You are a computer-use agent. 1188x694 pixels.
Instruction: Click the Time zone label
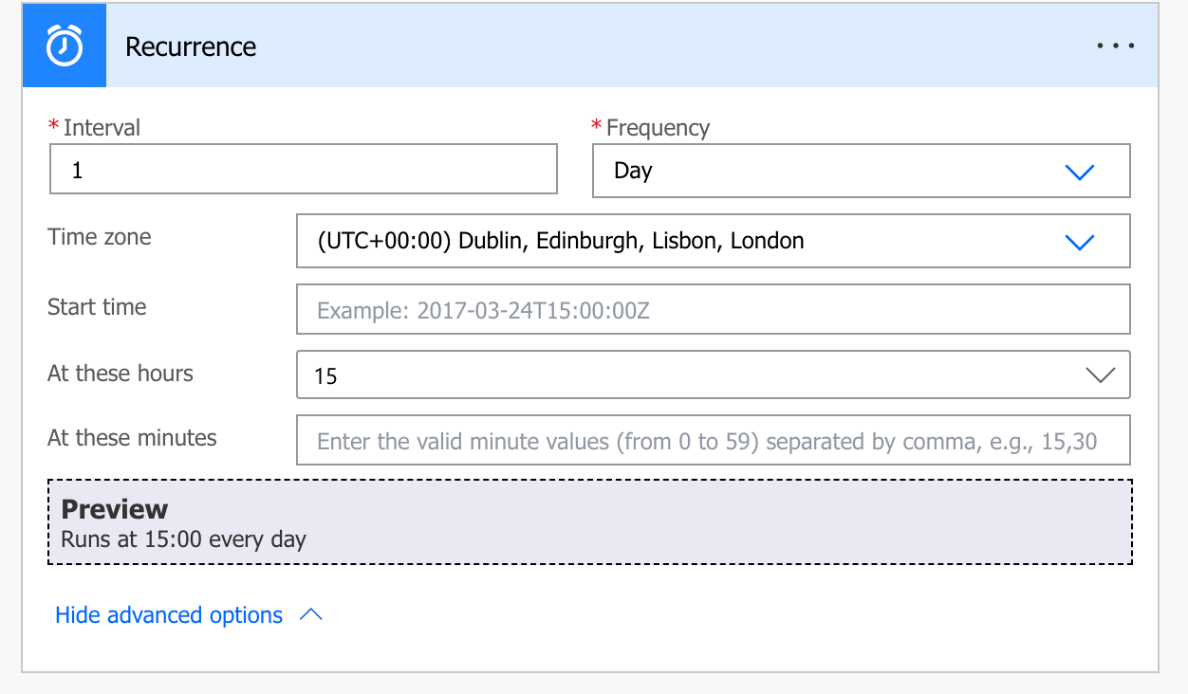[x=100, y=237]
